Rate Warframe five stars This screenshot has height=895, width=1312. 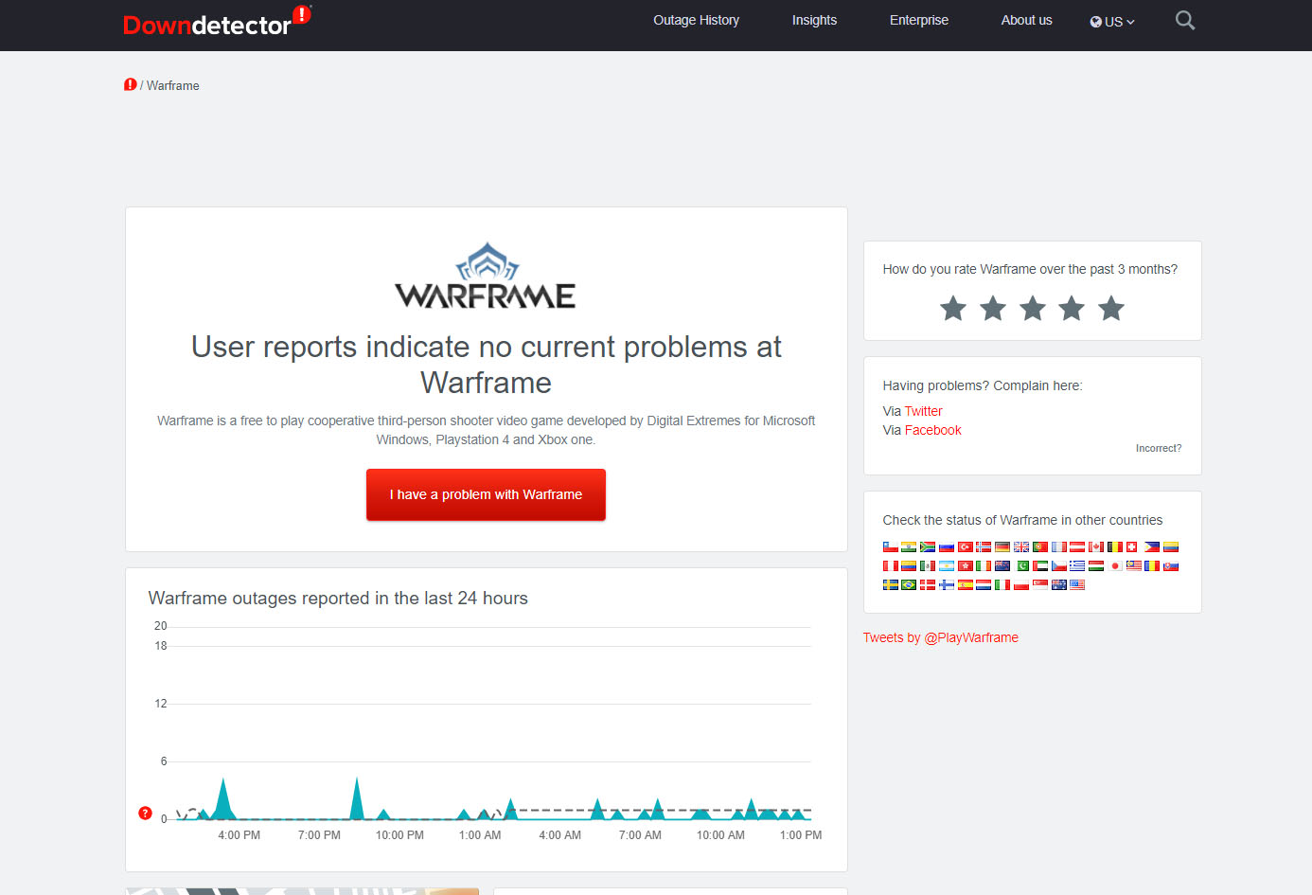click(1111, 309)
